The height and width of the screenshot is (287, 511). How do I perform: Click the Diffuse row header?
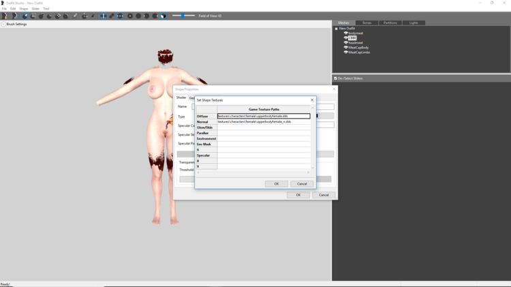[x=206, y=116]
